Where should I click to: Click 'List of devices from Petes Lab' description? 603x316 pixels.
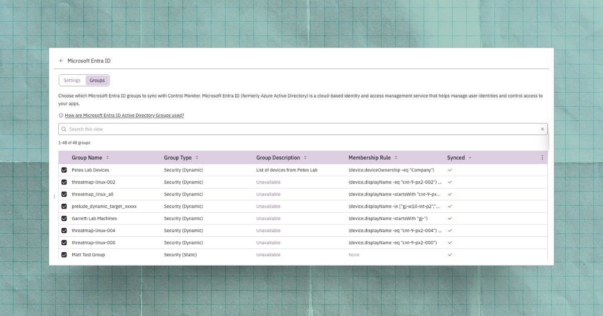[x=287, y=170]
